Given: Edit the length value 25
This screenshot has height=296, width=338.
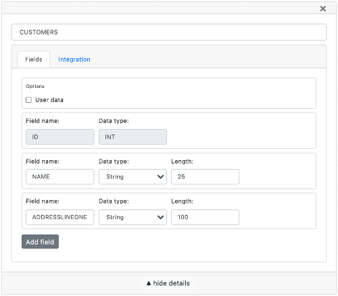Looking at the screenshot, I should click(x=205, y=176).
